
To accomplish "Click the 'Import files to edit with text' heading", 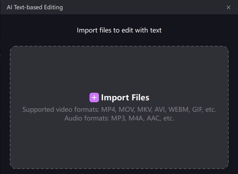I will click(x=119, y=30).
